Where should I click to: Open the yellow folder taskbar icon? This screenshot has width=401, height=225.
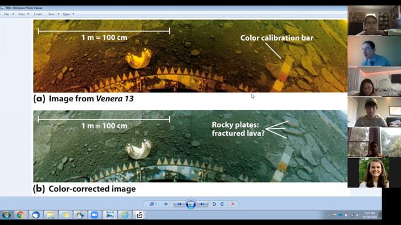65,215
